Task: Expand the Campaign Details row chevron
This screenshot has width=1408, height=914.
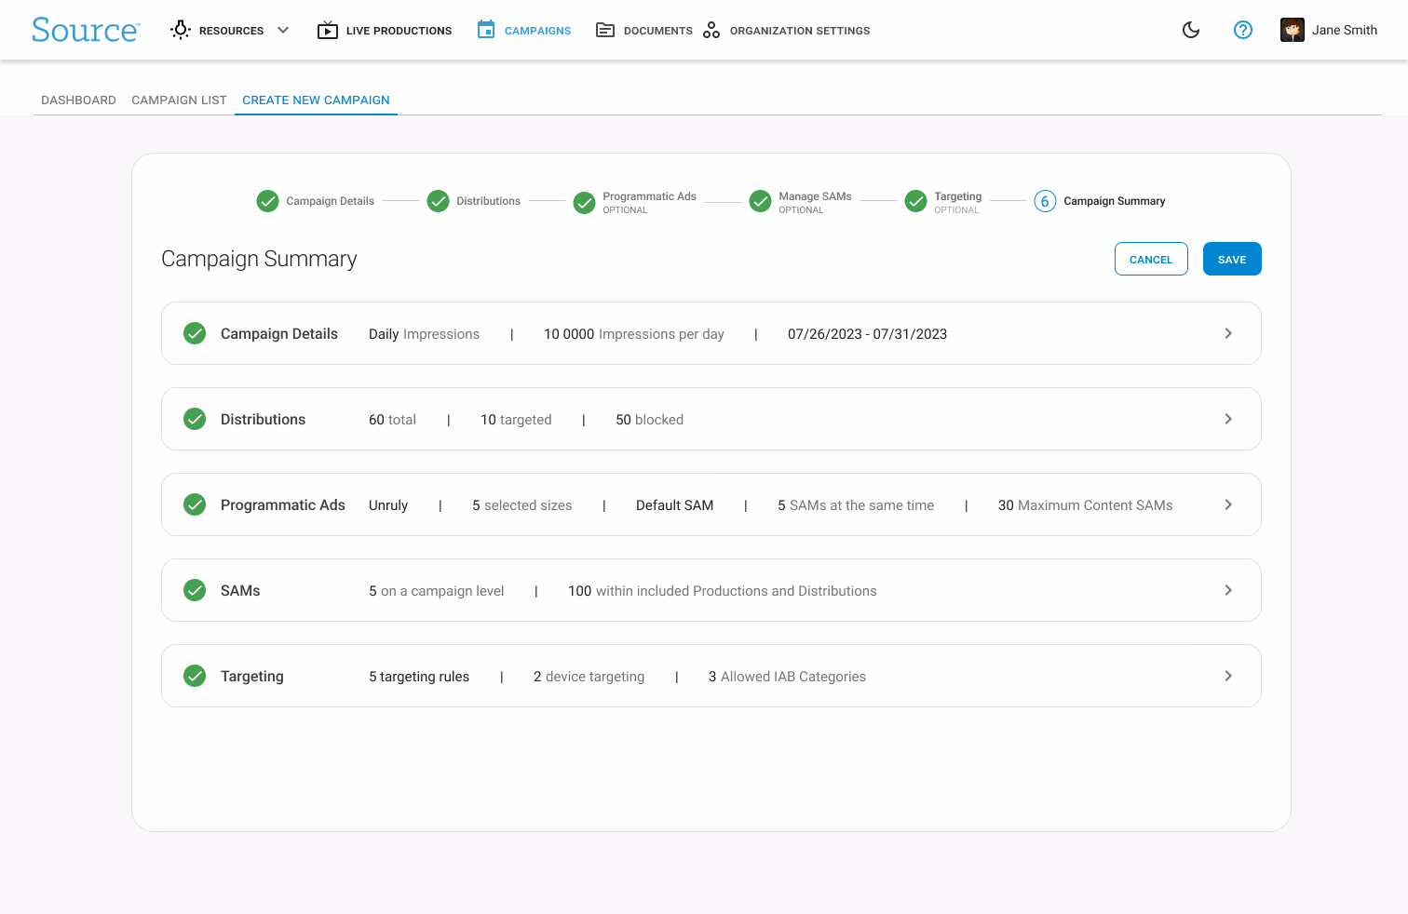Action: [1228, 333]
